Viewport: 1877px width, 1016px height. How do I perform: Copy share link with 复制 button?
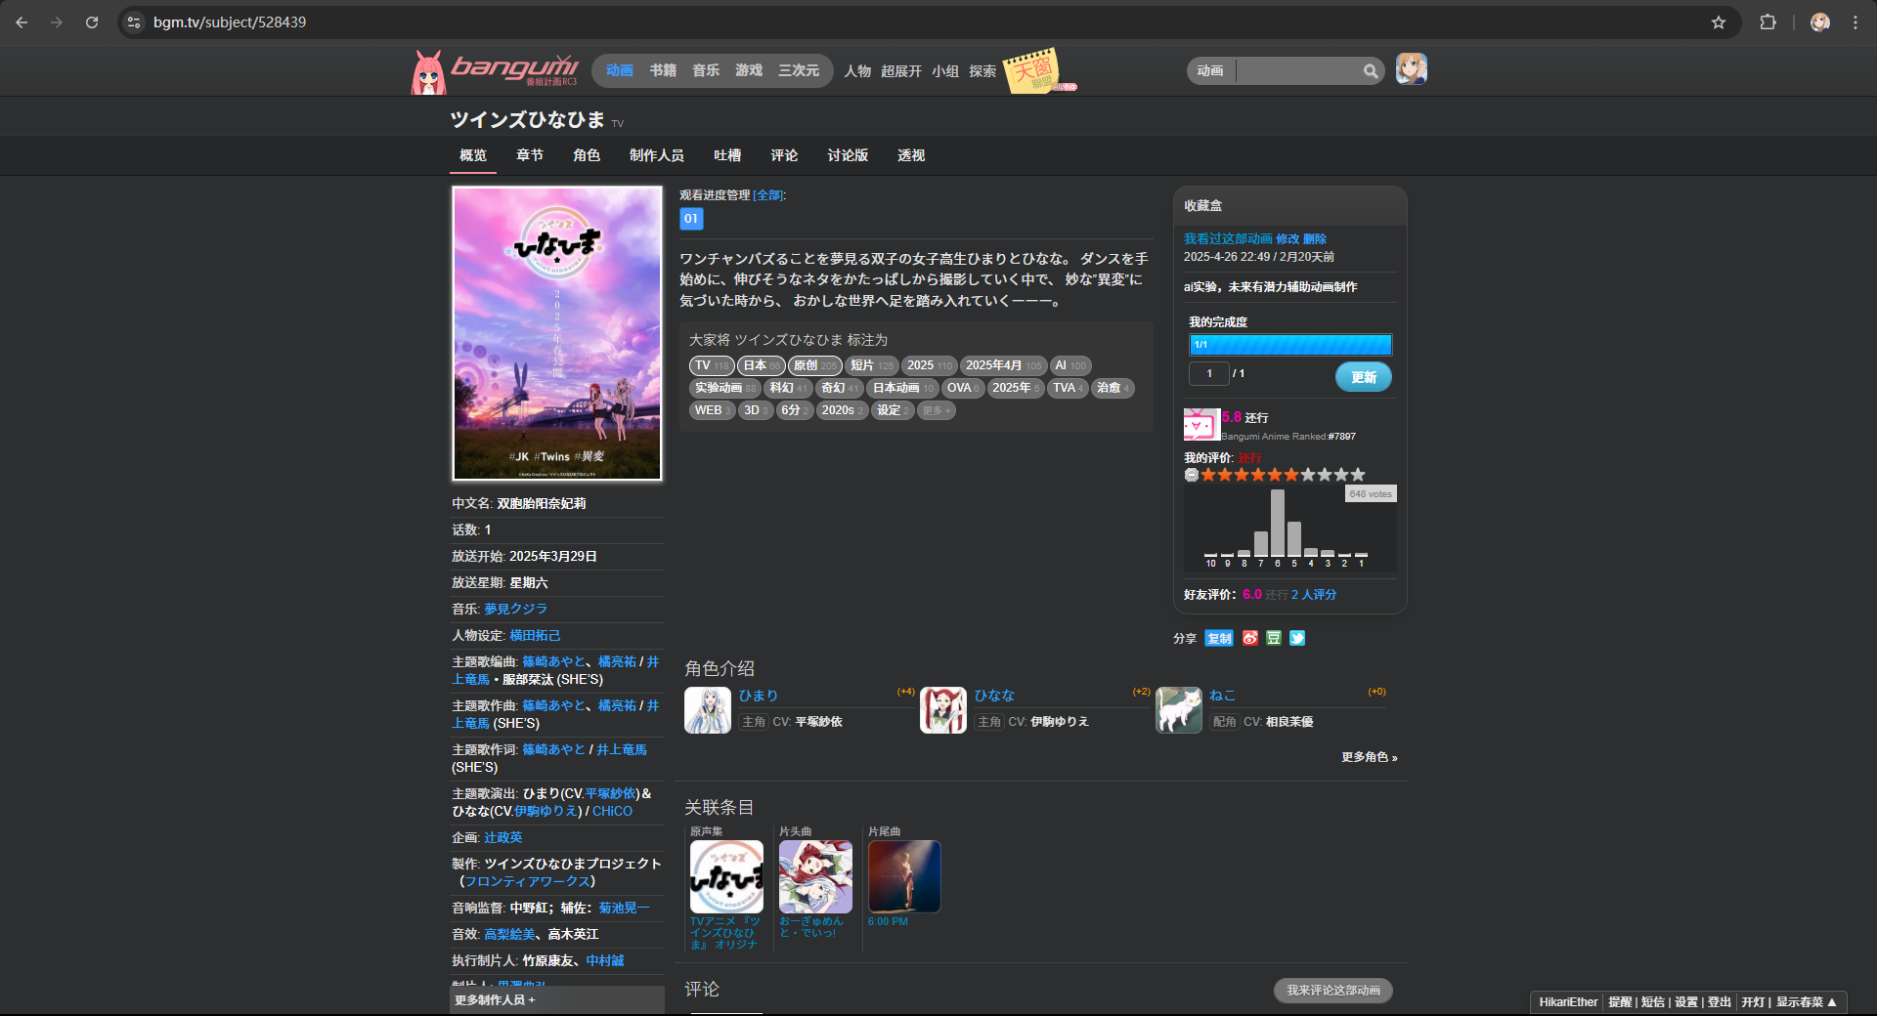click(1219, 638)
